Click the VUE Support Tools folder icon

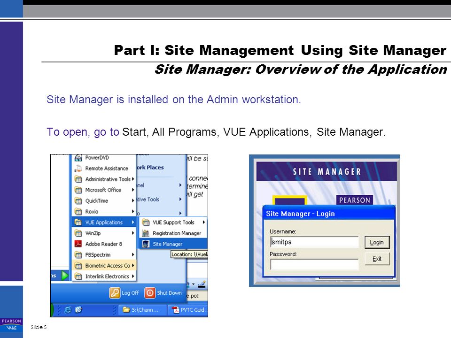[x=146, y=222]
